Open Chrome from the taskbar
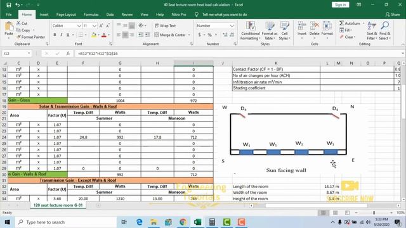406x228 pixels. pos(183,222)
